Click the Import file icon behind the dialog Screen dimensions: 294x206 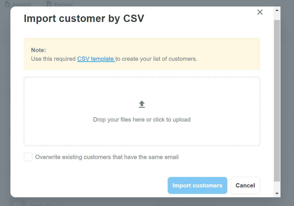[8, 4]
